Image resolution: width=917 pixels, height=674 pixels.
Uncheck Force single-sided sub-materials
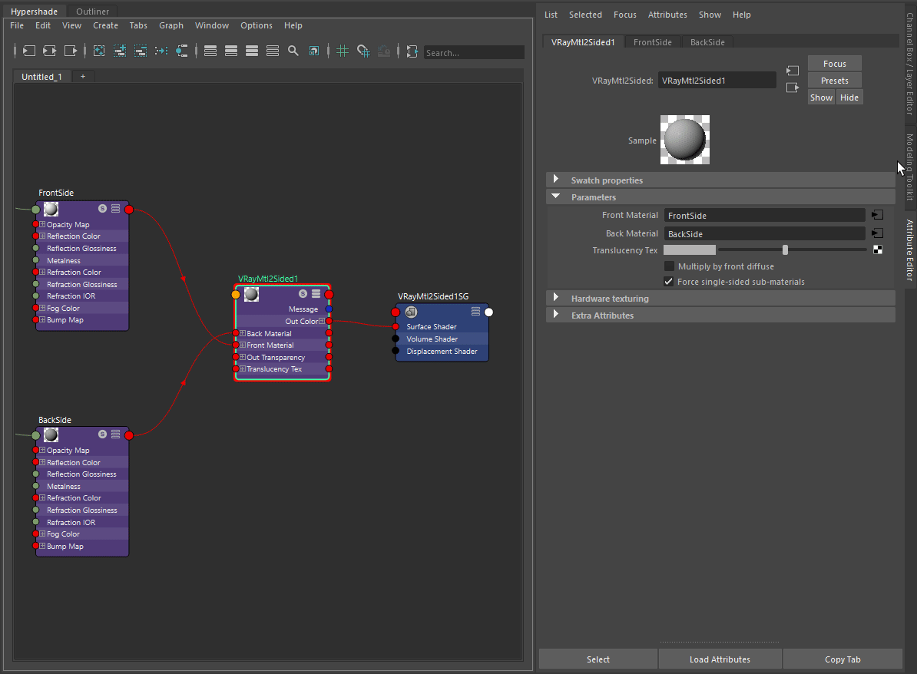[x=669, y=282]
